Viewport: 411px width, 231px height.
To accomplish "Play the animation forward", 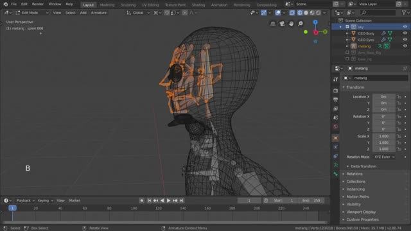I will point(168,201).
